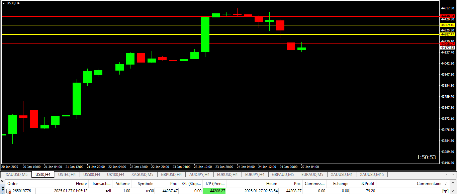The width and height of the screenshot is (457, 194).
Task: Open the US500,H4 chart tab
Action: point(92,175)
